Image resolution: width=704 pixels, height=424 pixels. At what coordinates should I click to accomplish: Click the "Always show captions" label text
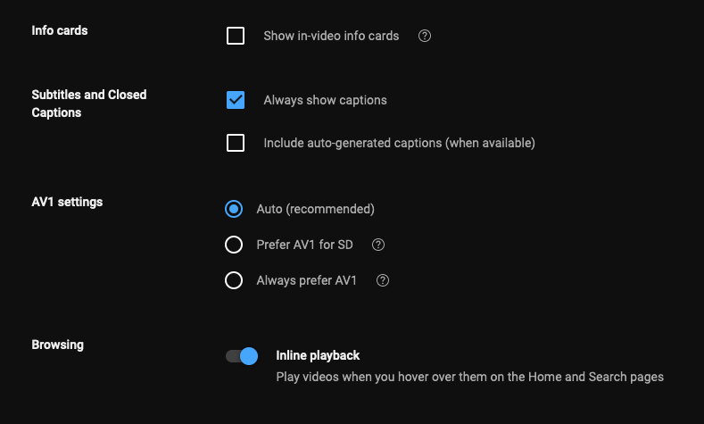click(325, 100)
